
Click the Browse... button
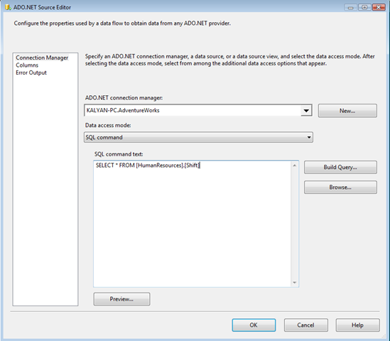click(340, 187)
